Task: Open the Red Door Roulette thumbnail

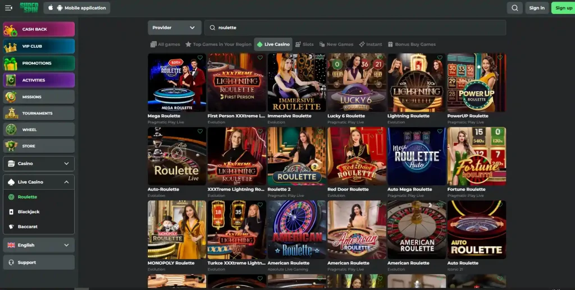Action: (357, 156)
